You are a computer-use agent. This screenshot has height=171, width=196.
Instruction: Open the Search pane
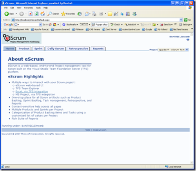(x=53, y=14)
